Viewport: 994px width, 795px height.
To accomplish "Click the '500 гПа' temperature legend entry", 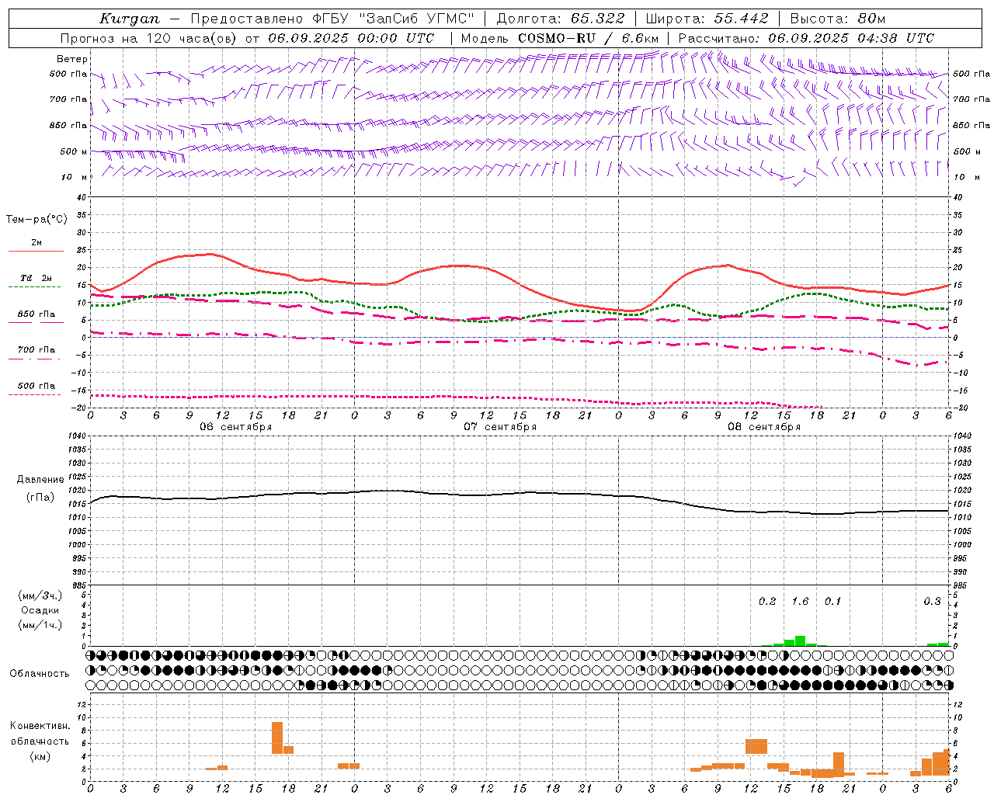I will tap(36, 386).
